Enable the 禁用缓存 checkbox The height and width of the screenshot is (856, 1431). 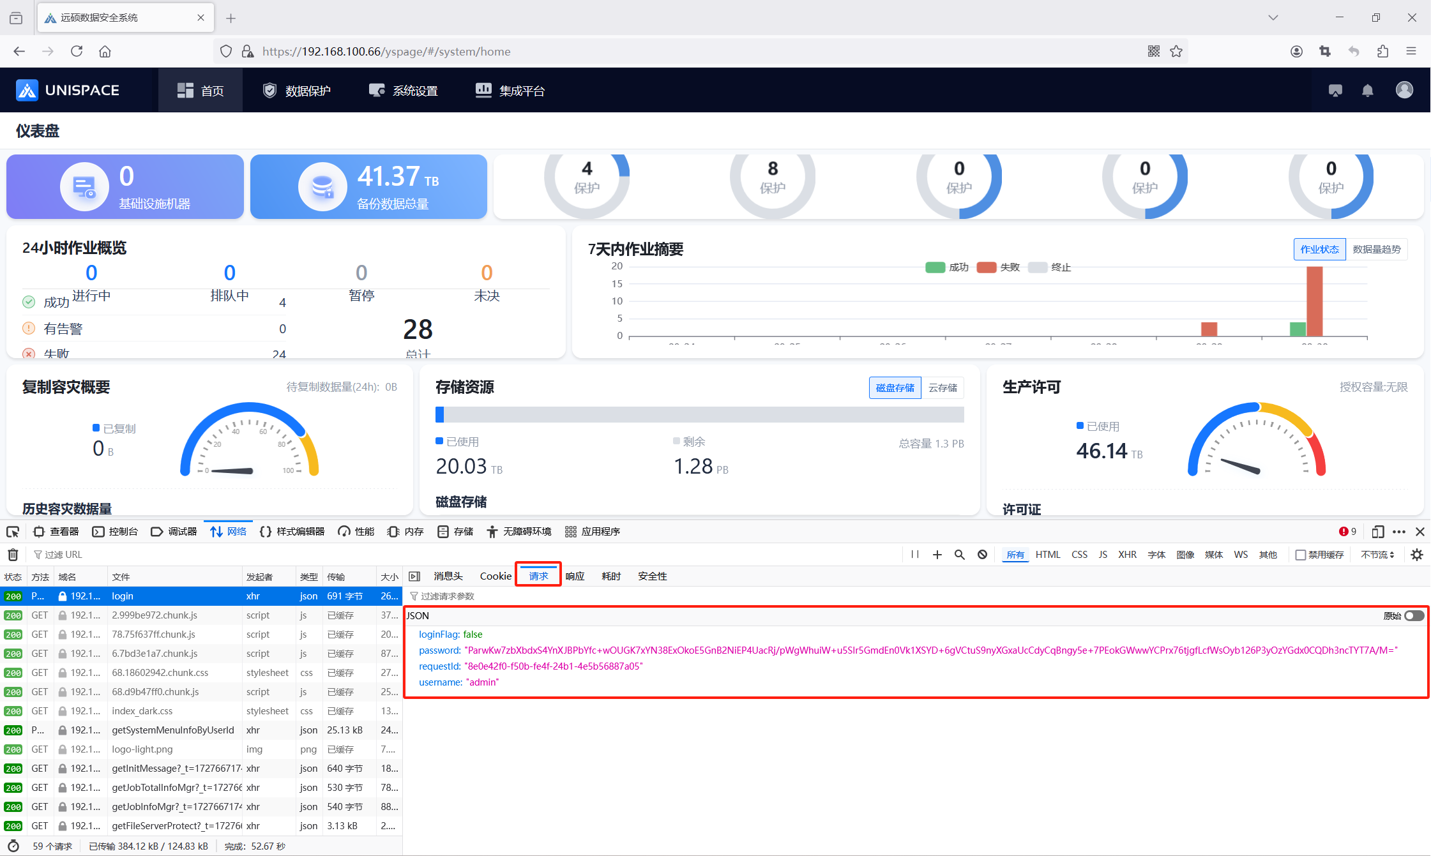coord(1300,555)
